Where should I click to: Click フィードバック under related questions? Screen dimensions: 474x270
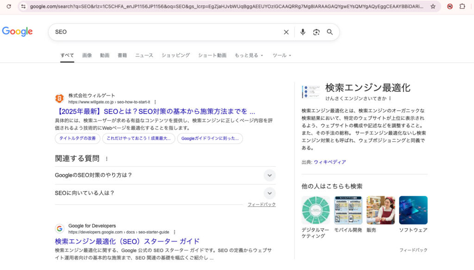point(262,204)
